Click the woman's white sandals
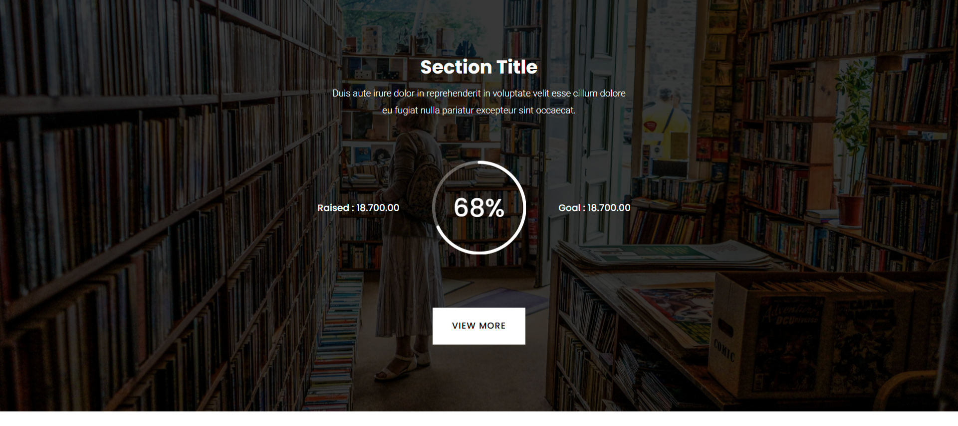958x426 pixels. (x=399, y=366)
